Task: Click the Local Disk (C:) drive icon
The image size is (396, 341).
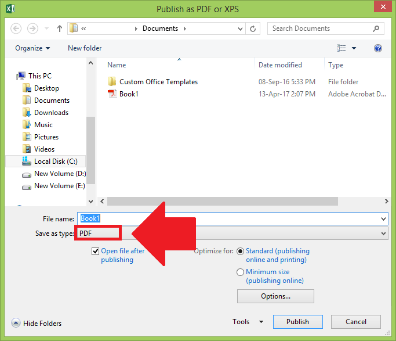Action: 27,161
